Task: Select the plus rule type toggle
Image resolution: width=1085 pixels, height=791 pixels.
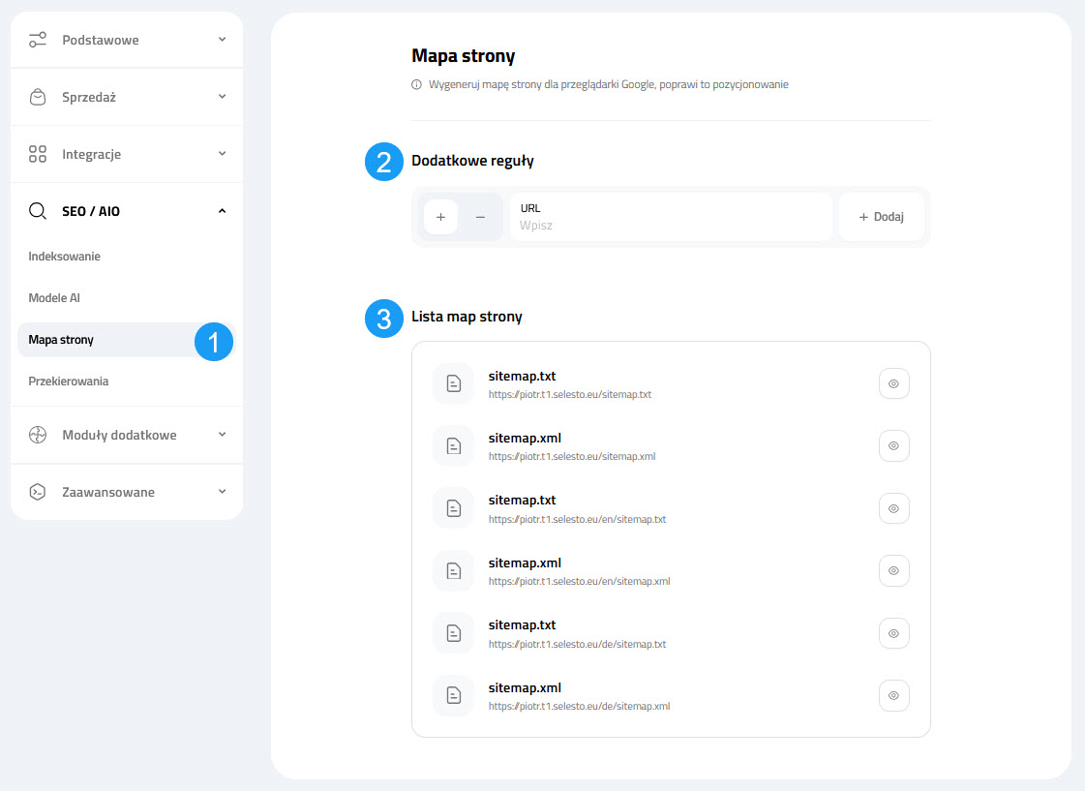Action: 440,217
